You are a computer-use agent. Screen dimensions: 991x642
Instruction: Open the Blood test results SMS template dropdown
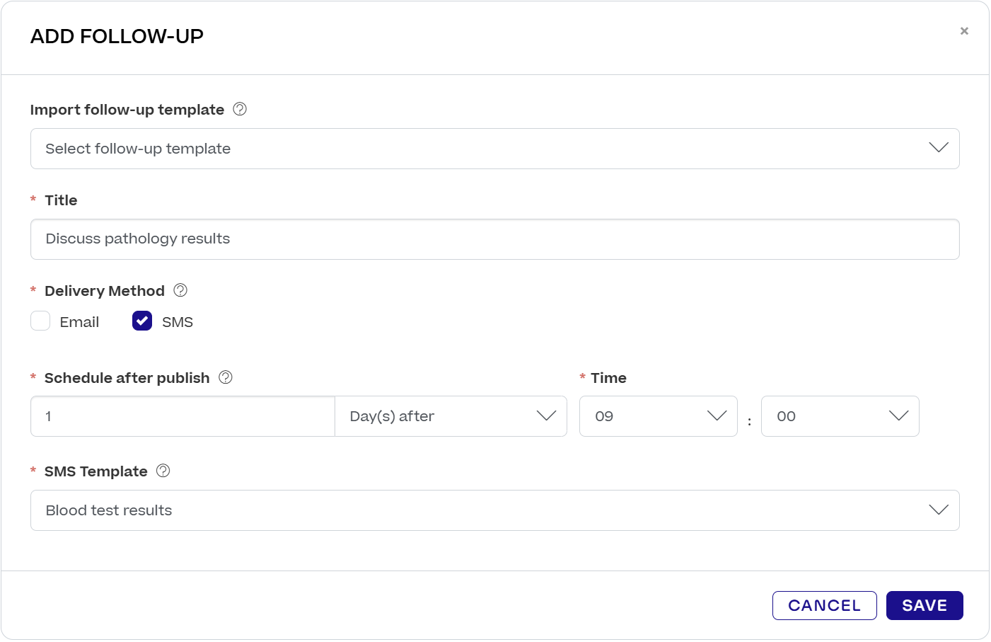[494, 510]
